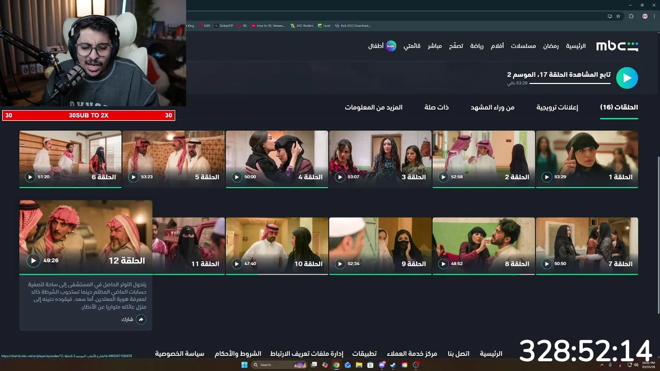660x371 pixels.
Task: Select the الحلقات (16) tab
Action: [x=619, y=107]
